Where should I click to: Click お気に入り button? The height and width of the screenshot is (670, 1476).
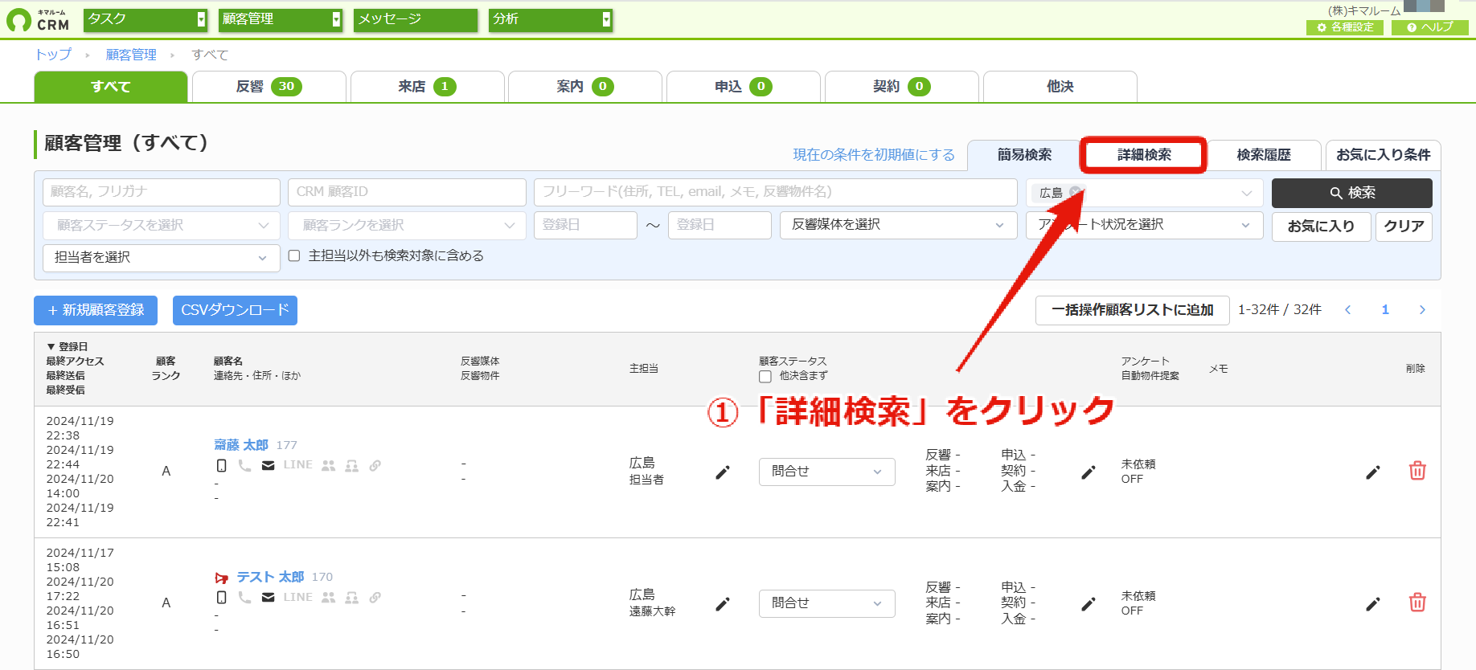click(1321, 227)
